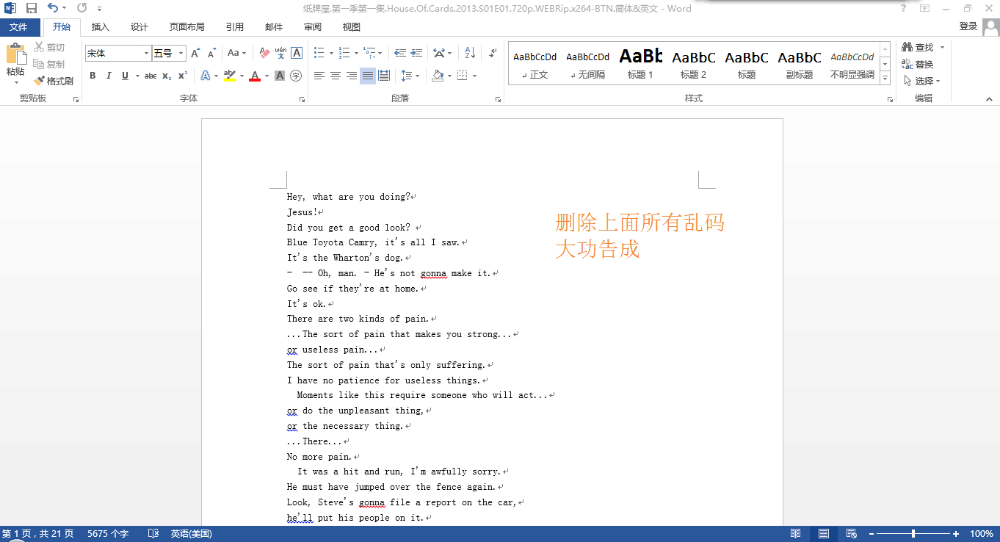The height and width of the screenshot is (542, 1000).
Task: Expand line spacing options dropdown
Action: [417, 76]
